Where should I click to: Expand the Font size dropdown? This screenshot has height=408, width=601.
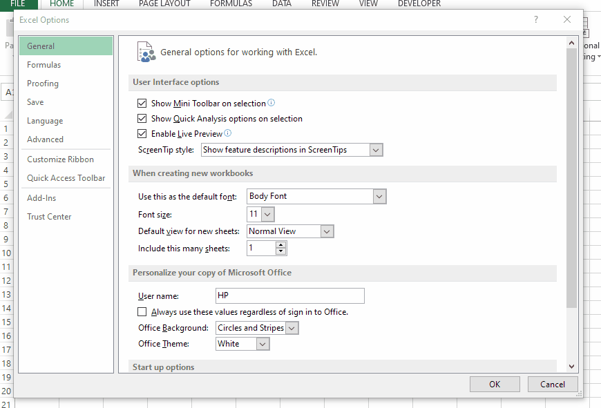(267, 214)
